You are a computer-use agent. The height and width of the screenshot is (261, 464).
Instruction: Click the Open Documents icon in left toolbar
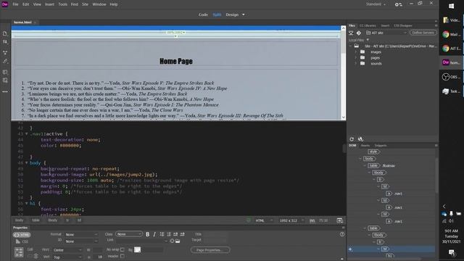[x=5, y=33]
